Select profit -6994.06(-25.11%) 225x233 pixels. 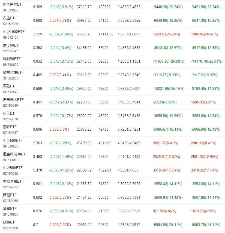click(x=168, y=225)
